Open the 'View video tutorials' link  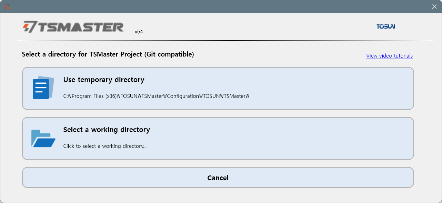coord(389,56)
